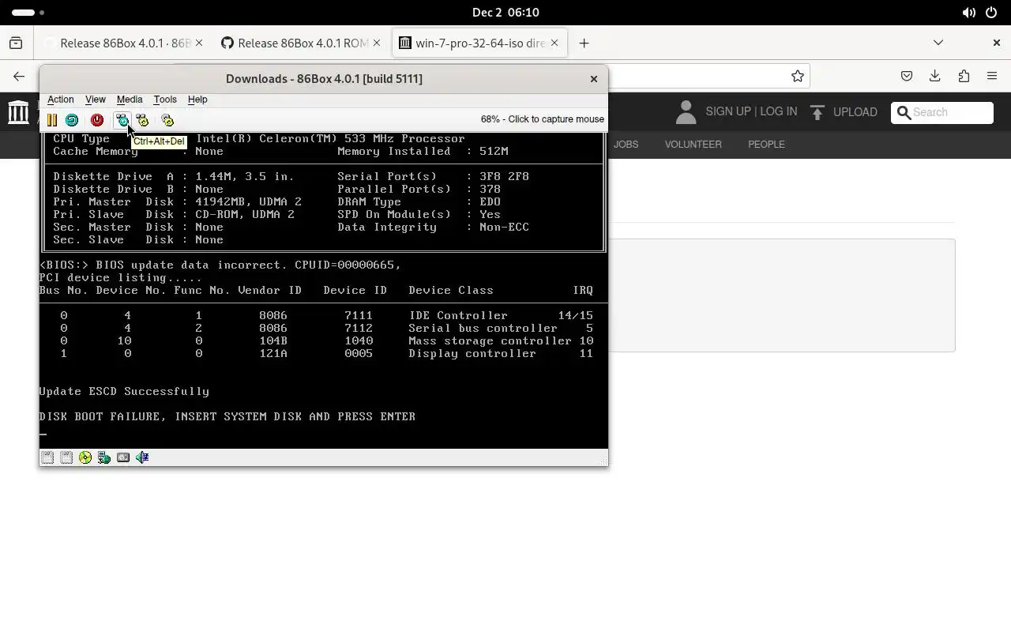
Task: Select the 'win-7-pro-32-64-iso' browser tab
Action: point(480,43)
